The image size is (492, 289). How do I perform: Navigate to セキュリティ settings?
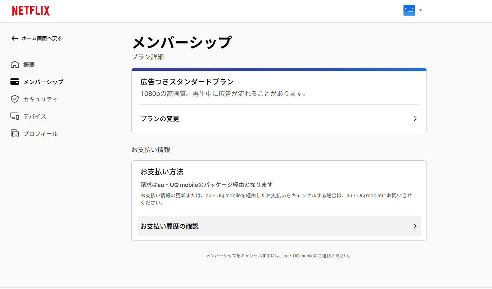click(x=40, y=99)
